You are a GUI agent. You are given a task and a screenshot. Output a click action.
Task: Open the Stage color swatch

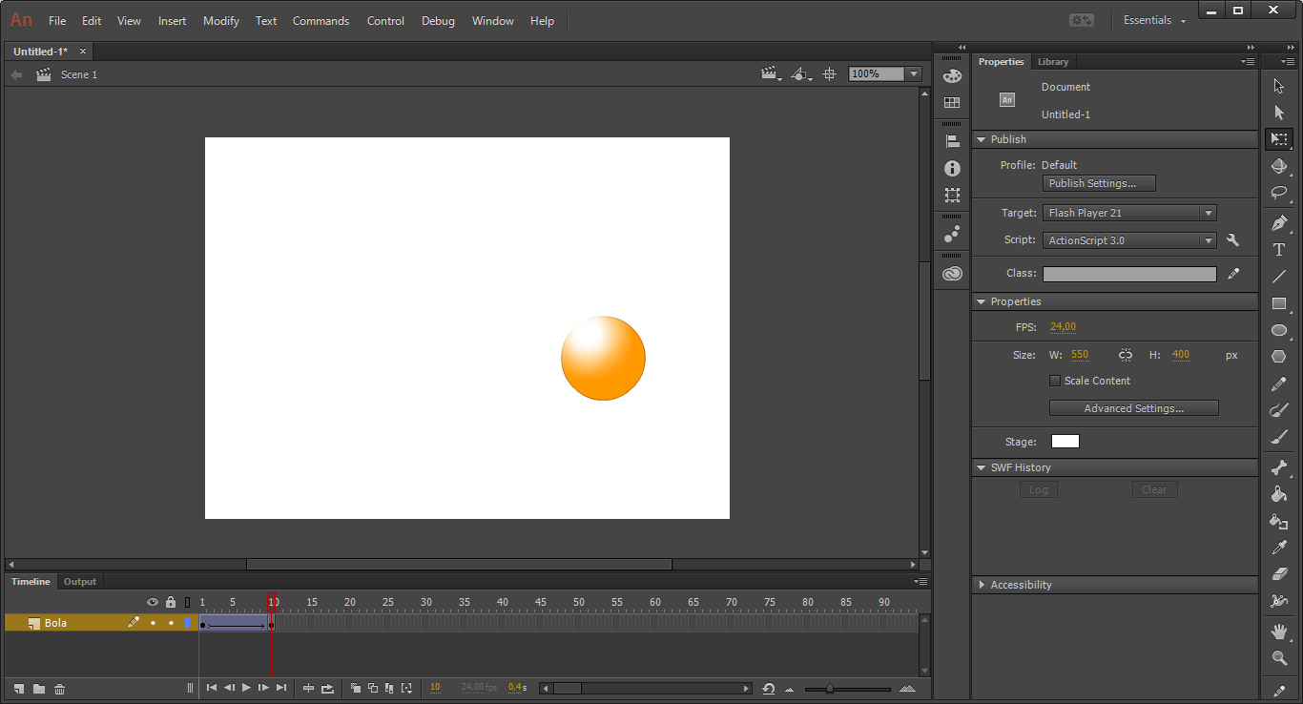pyautogui.click(x=1065, y=442)
